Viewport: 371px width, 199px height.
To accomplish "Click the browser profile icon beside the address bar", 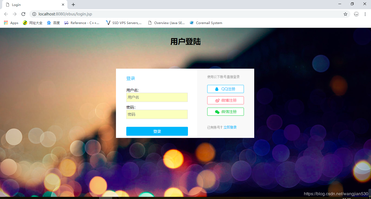I will (x=356, y=14).
